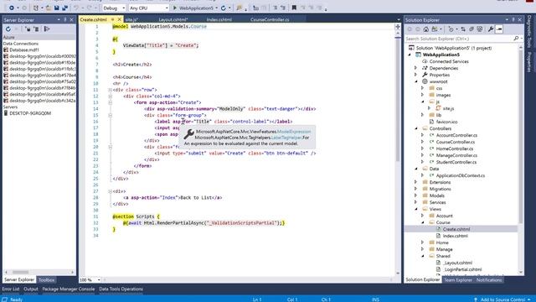The image size is (536, 302).
Task: Expand the Dependencies node
Action: [x=416, y=68]
